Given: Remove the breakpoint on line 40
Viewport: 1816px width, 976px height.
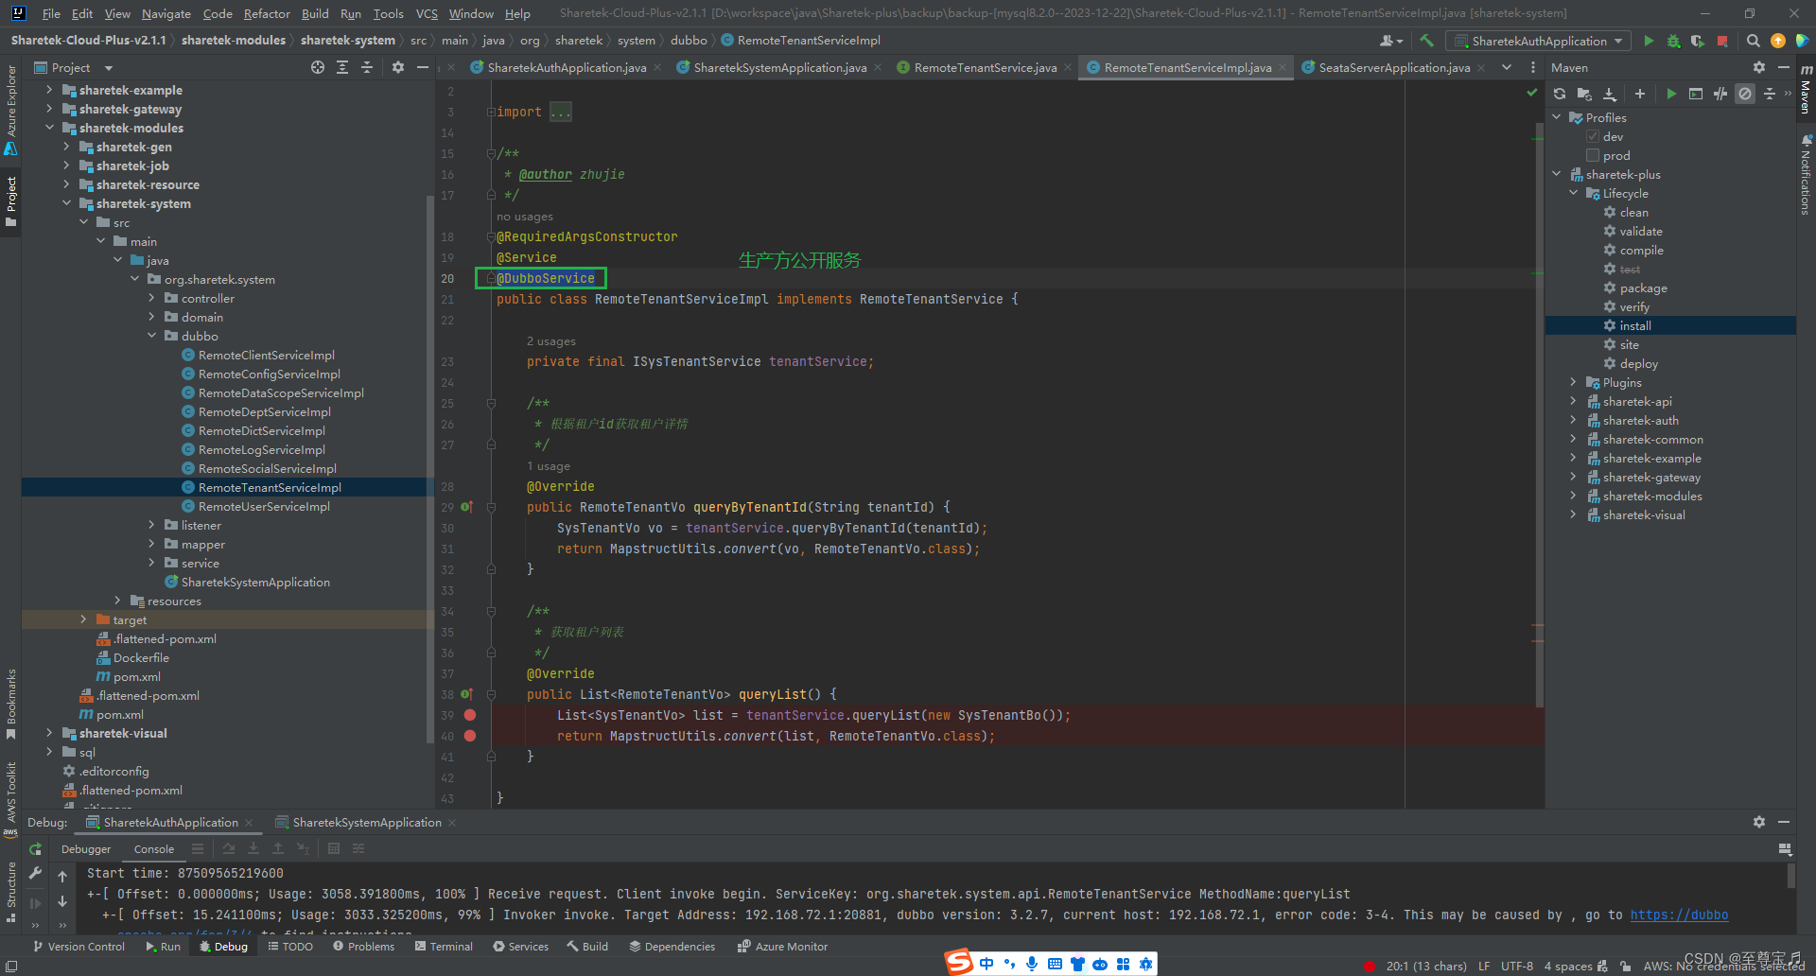Looking at the screenshot, I should (x=470, y=736).
